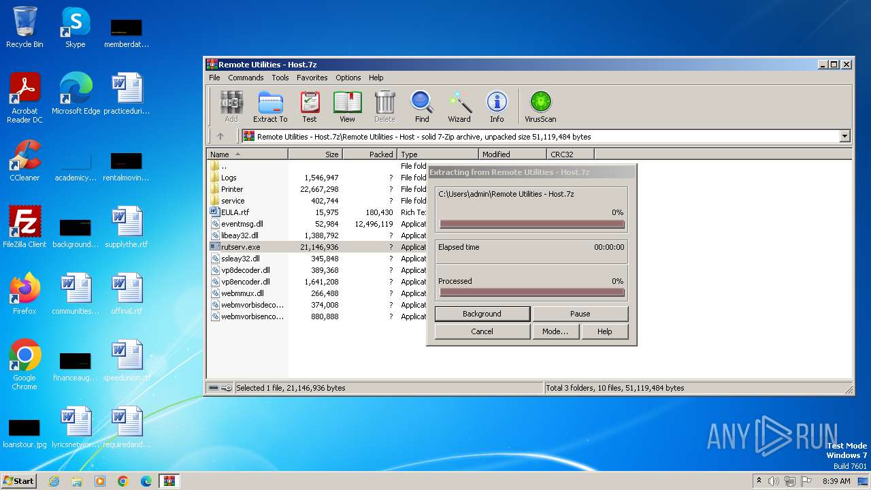Open the File menu
This screenshot has height=490, width=871.
click(x=214, y=78)
